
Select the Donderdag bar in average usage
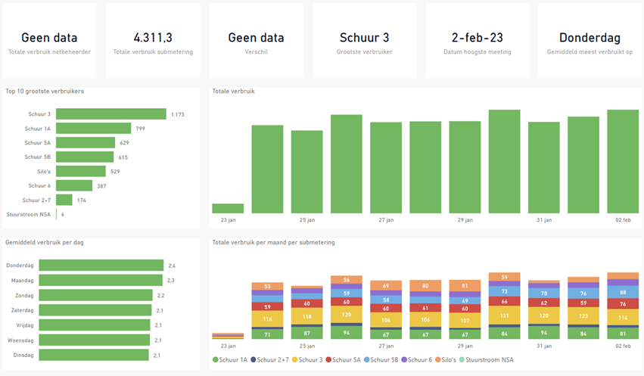(101, 266)
